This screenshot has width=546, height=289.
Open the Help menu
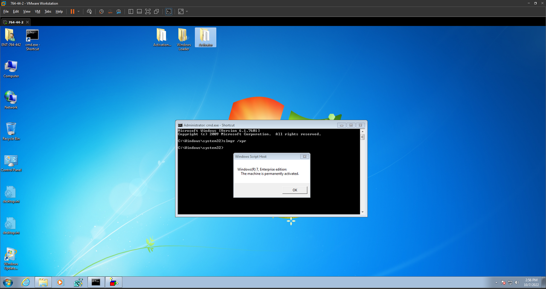[59, 12]
